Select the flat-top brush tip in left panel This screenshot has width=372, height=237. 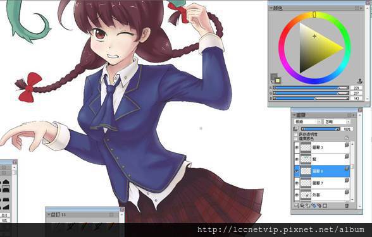[6, 199]
